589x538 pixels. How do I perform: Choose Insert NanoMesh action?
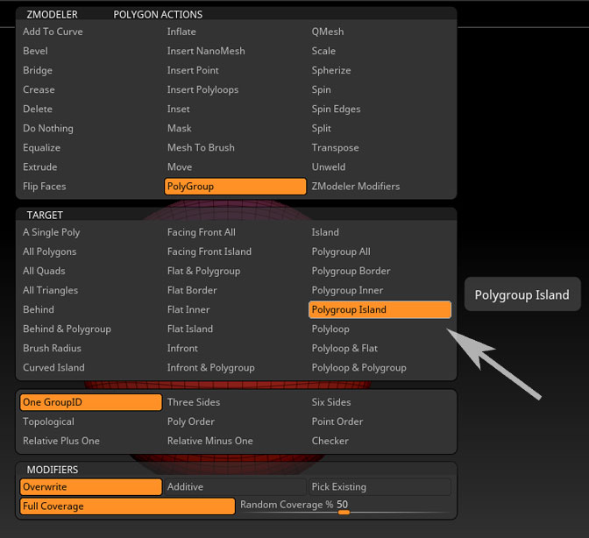pos(206,51)
